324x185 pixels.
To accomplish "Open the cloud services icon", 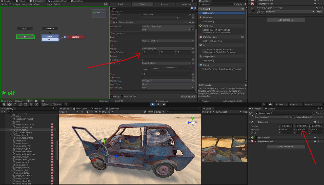I will click(x=270, y=104).
